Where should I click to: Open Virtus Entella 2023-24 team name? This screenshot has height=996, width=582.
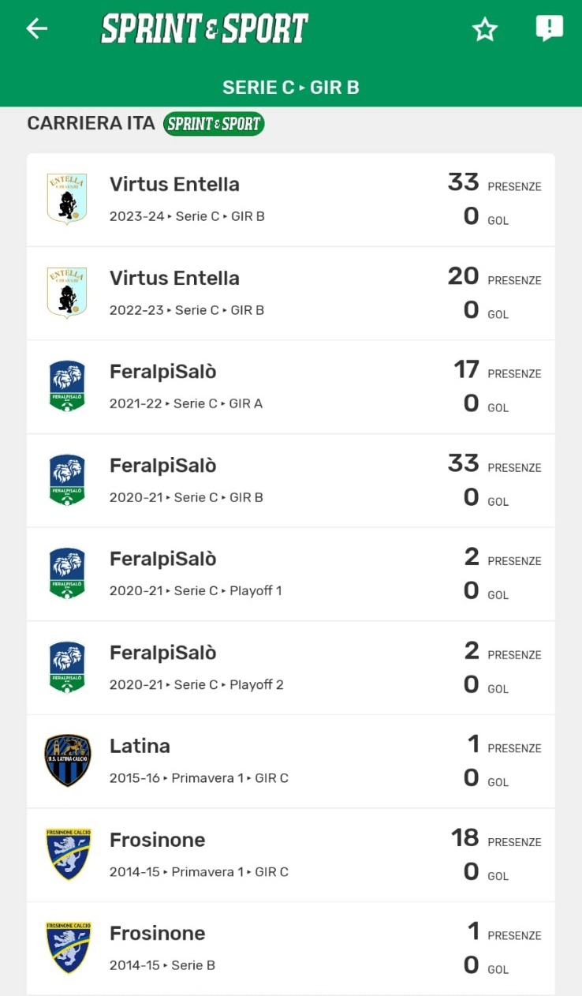(174, 185)
